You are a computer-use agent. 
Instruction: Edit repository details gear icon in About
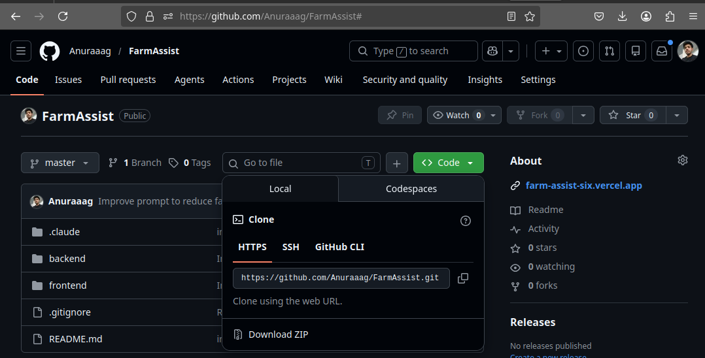pyautogui.click(x=683, y=160)
